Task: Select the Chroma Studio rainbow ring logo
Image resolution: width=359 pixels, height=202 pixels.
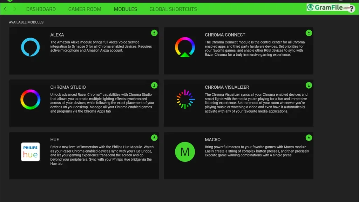Action: [31, 99]
